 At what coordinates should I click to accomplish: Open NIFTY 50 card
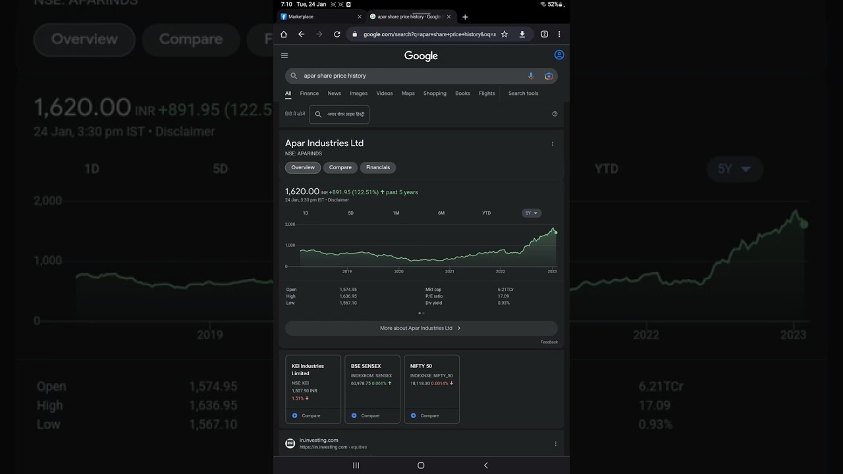431,389
